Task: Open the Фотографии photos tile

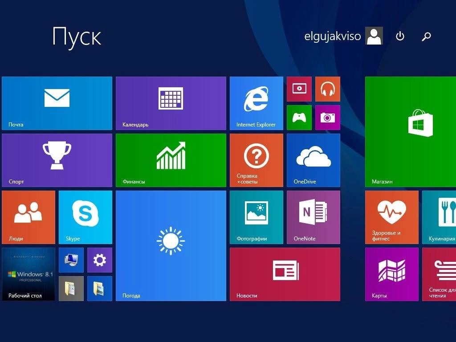Action: pyautogui.click(x=256, y=217)
